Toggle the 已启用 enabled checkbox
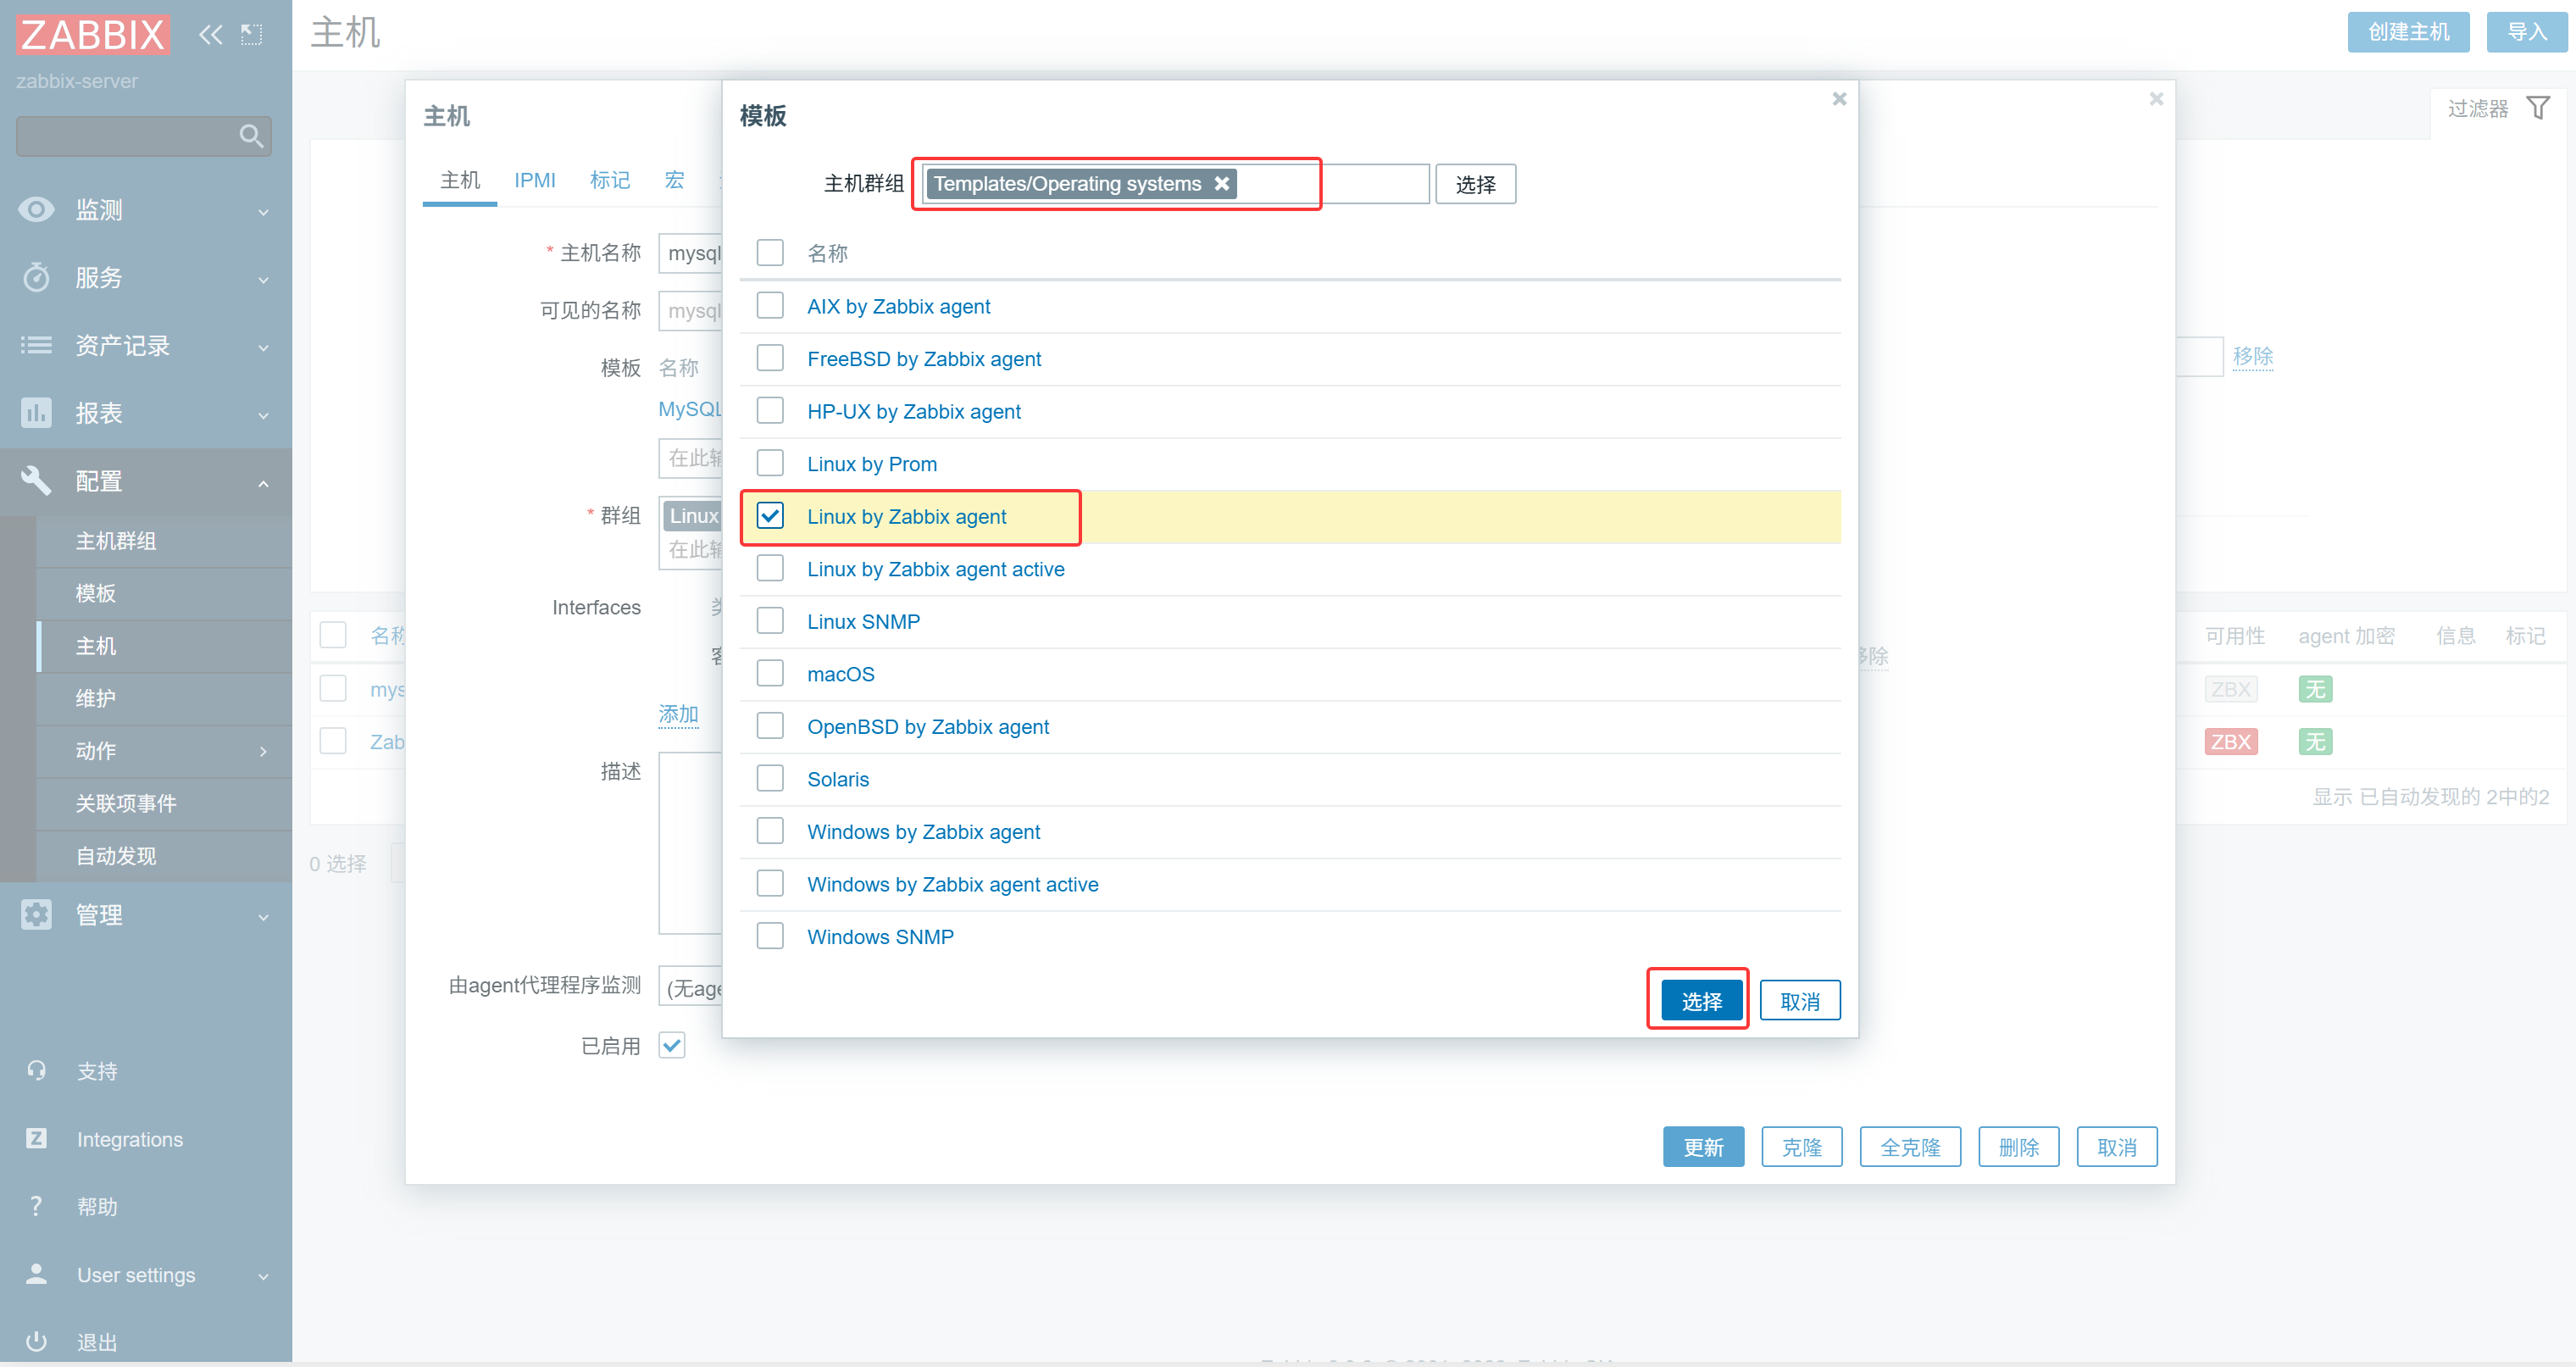This screenshot has height=1367, width=2576. pyautogui.click(x=672, y=1045)
